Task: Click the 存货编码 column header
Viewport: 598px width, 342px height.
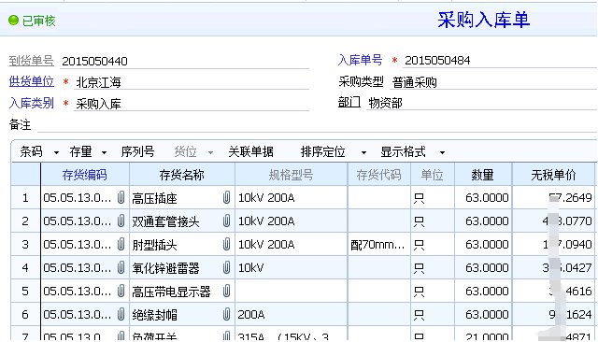Action: point(85,175)
